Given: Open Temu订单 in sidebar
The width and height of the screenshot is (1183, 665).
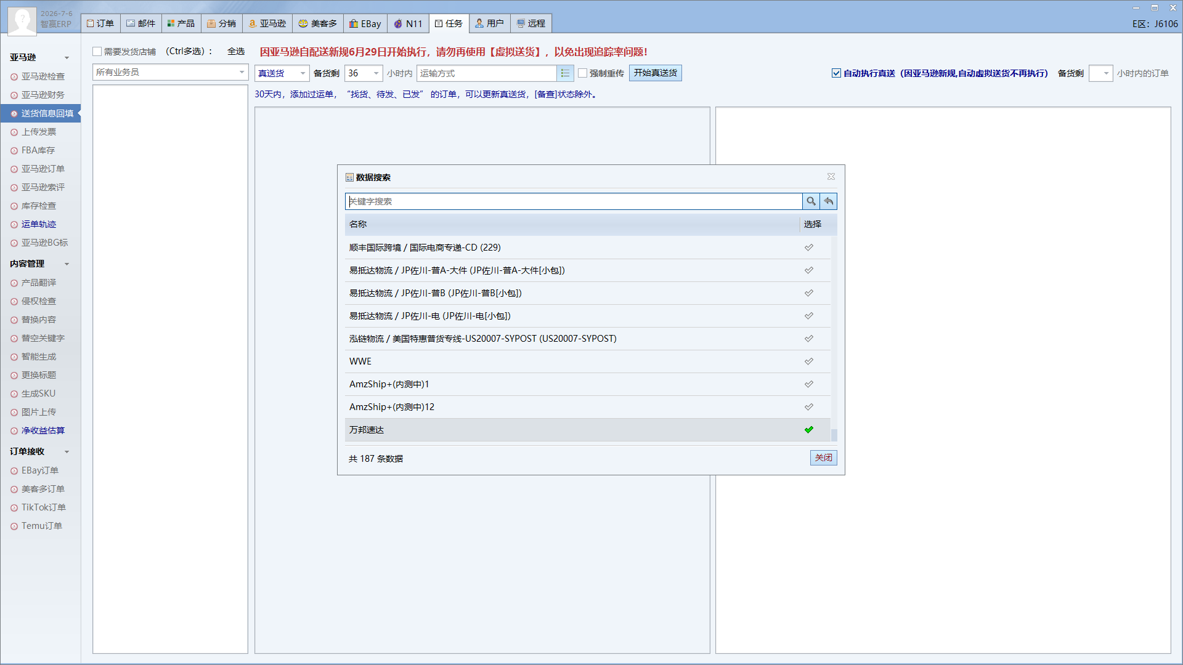Looking at the screenshot, I should tap(41, 526).
